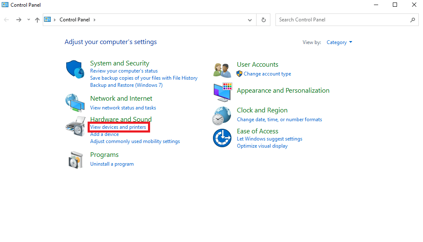Open View devices and printers link
Image resolution: width=423 pixels, height=242 pixels.
[118, 127]
